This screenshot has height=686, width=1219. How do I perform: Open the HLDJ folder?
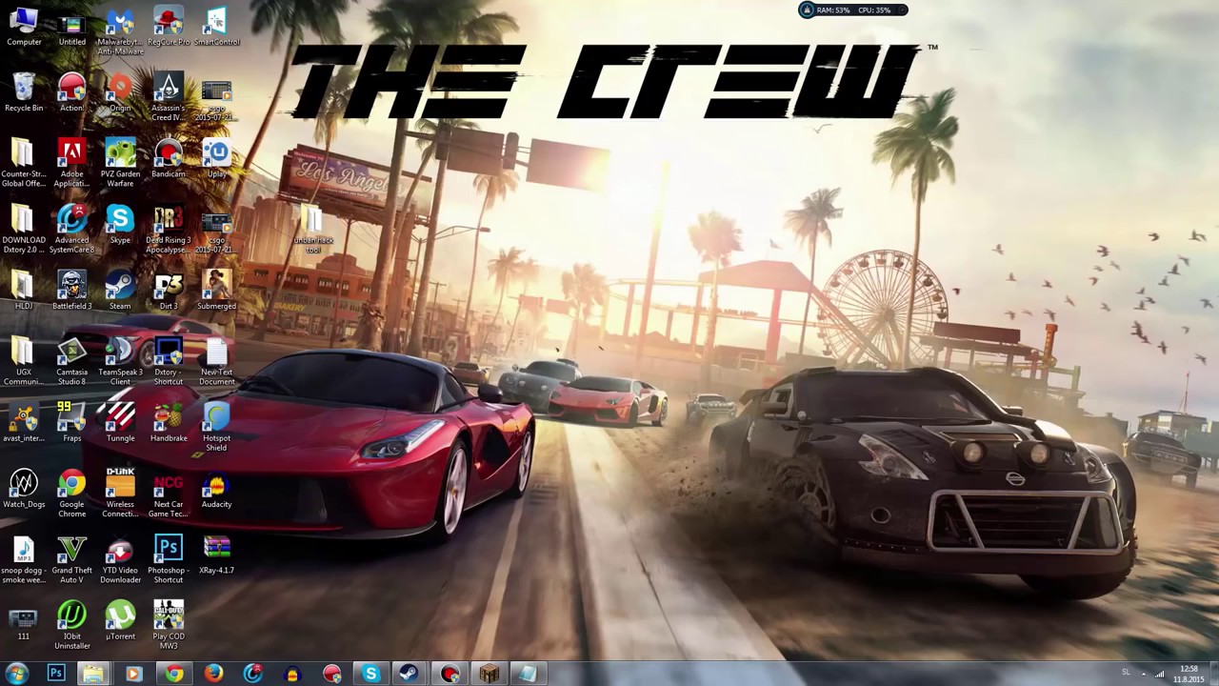coord(24,291)
